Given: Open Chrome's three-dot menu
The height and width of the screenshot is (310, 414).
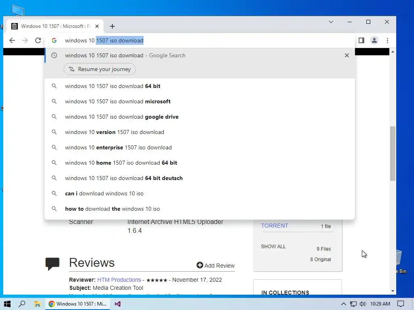Looking at the screenshot, I should pos(387,40).
